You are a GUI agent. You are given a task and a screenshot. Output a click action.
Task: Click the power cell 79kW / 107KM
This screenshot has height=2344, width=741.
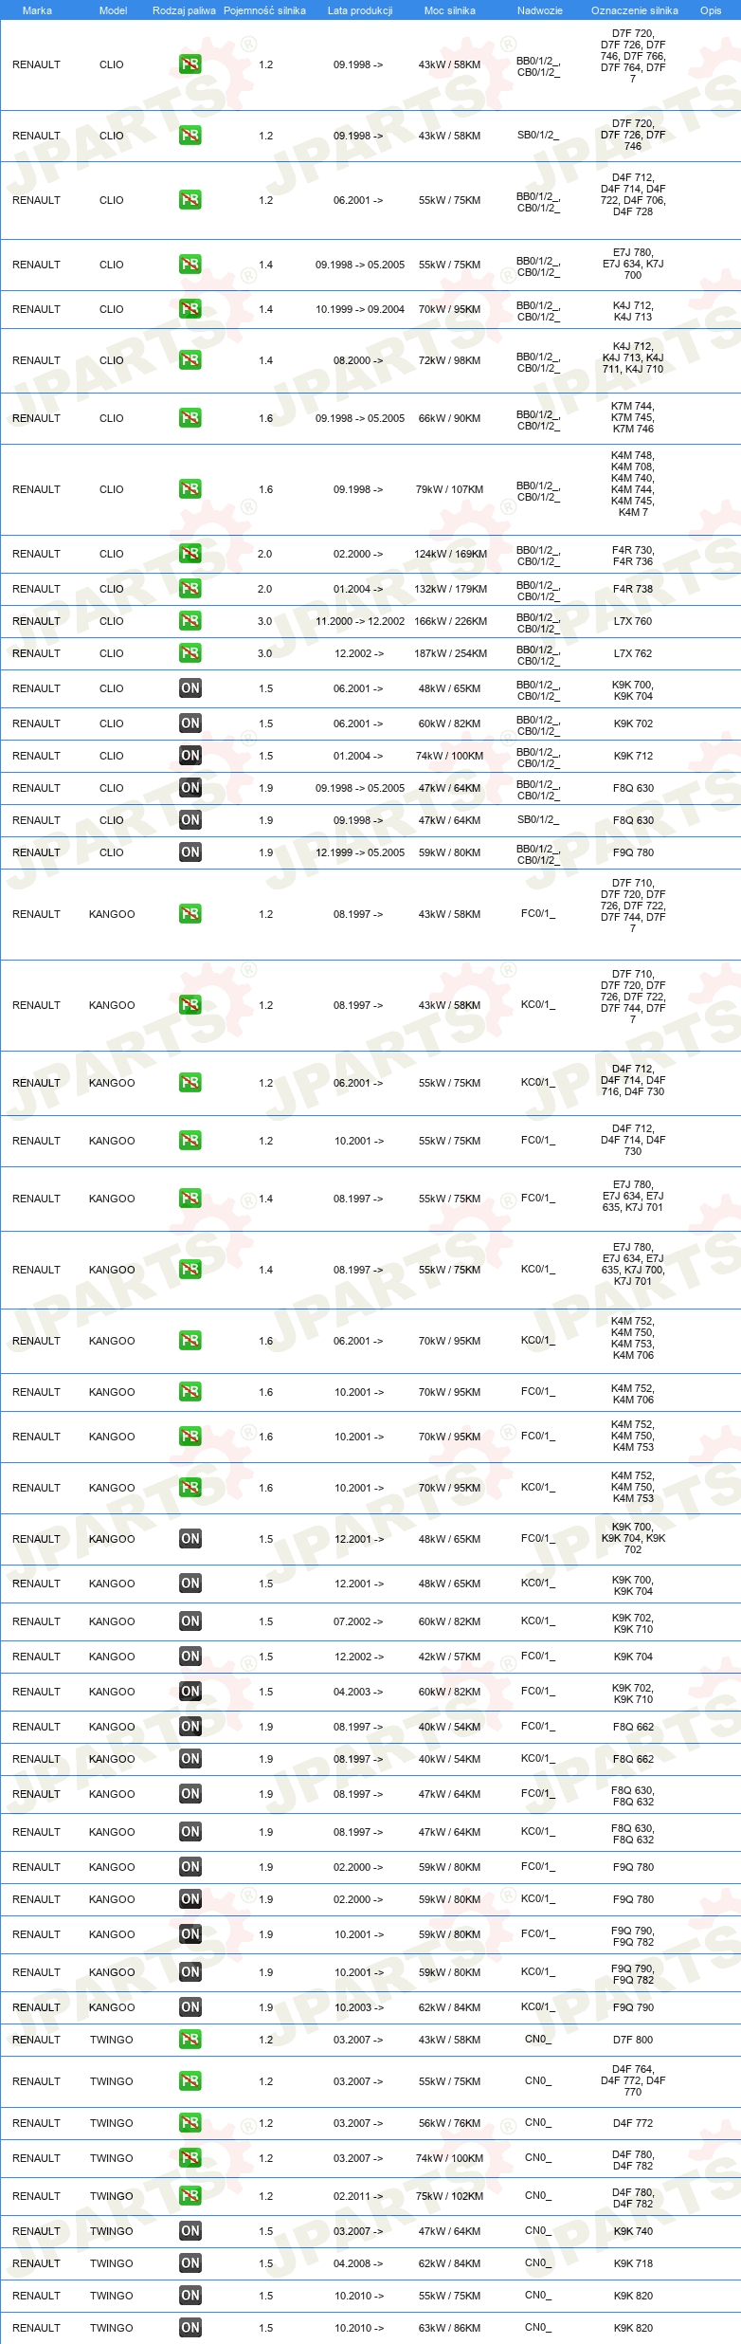[450, 489]
